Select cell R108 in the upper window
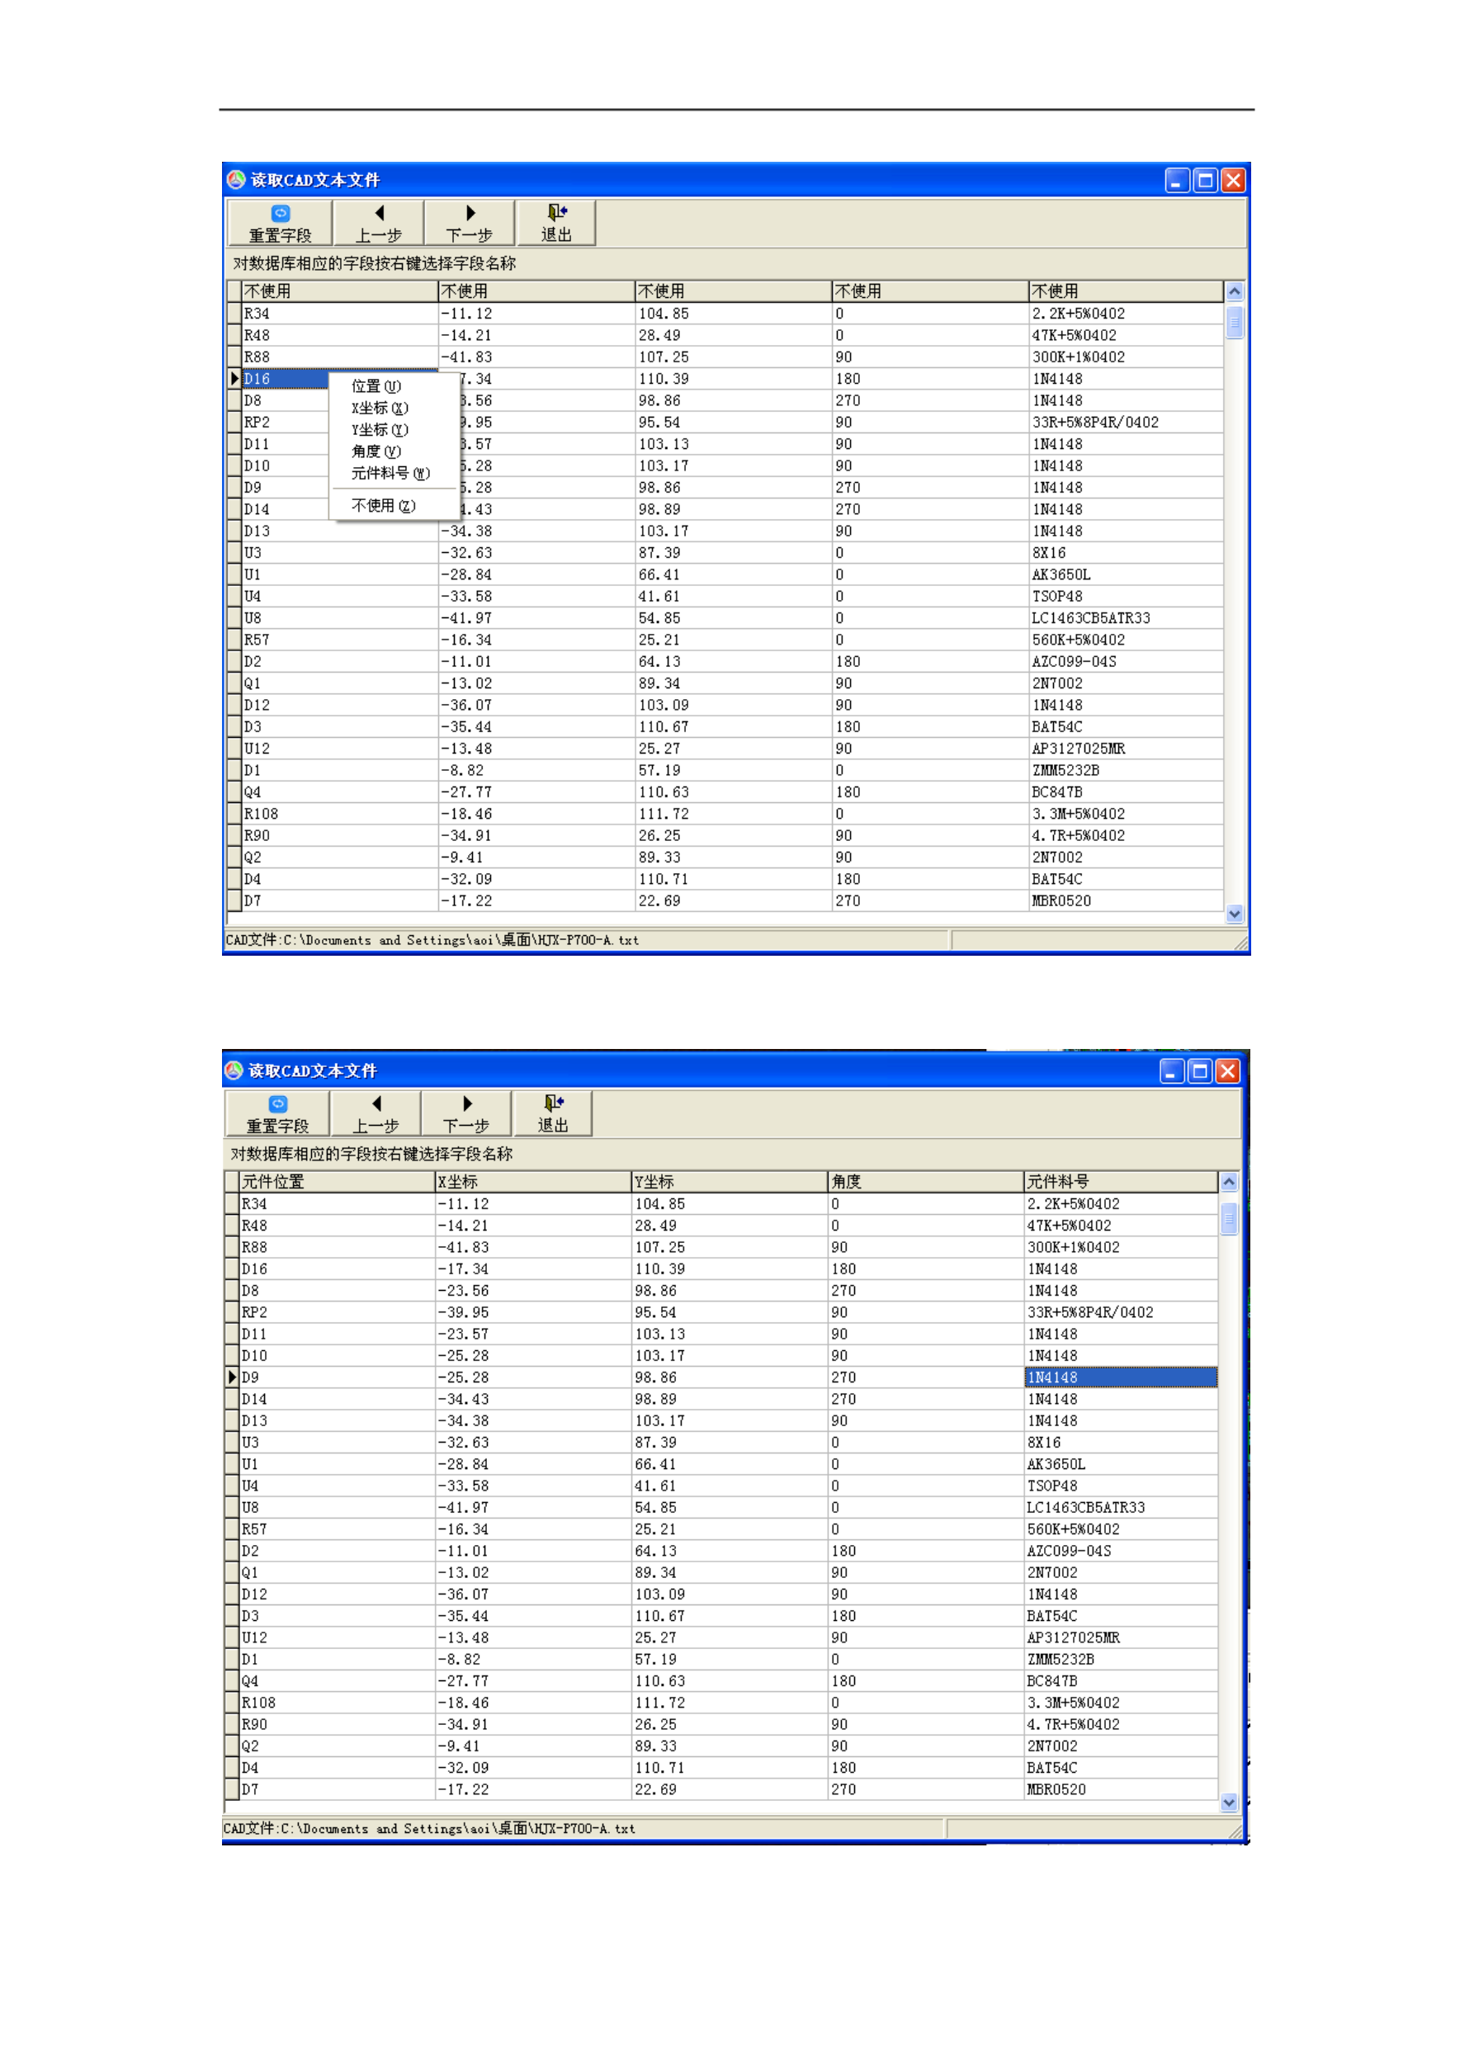1474x2060 pixels. coord(340,814)
